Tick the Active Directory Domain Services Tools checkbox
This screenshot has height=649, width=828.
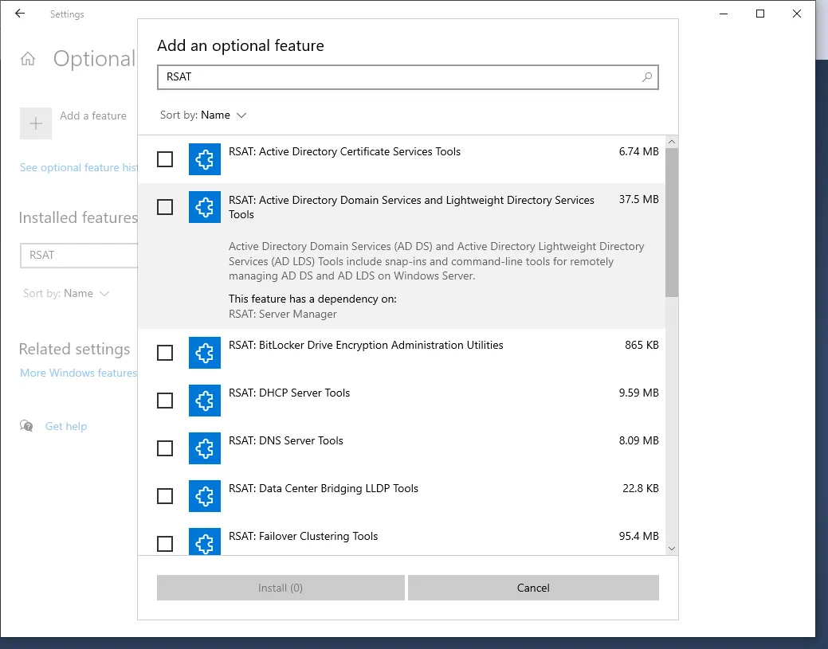165,207
